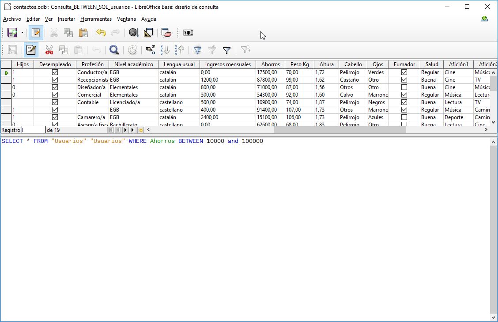Toggle the SQL view with the SQL icon

coord(188,33)
